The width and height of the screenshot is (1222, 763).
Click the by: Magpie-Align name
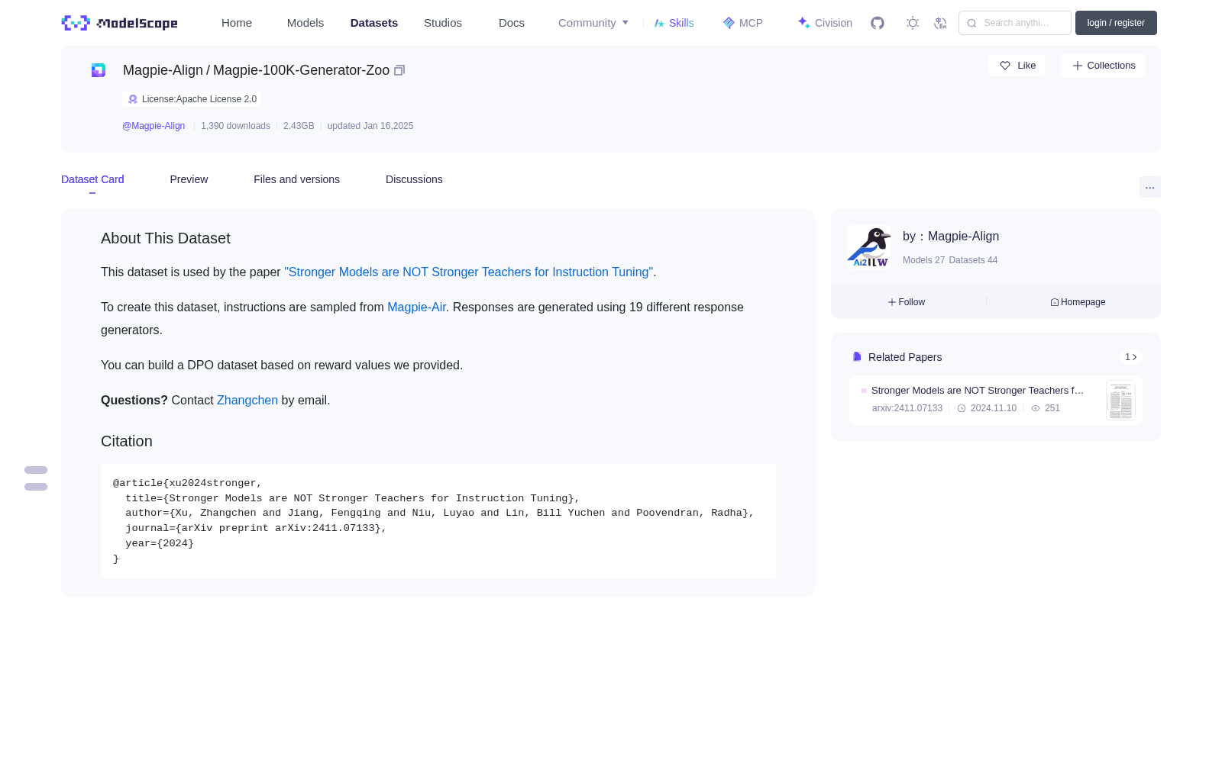(951, 237)
